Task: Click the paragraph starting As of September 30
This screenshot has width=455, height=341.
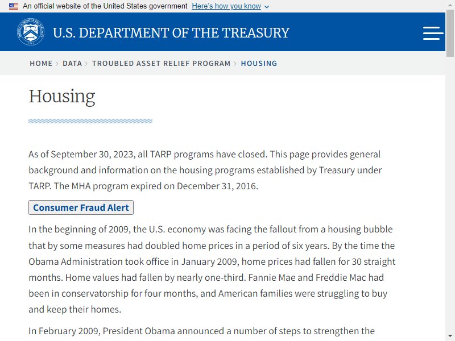Action: (x=205, y=170)
